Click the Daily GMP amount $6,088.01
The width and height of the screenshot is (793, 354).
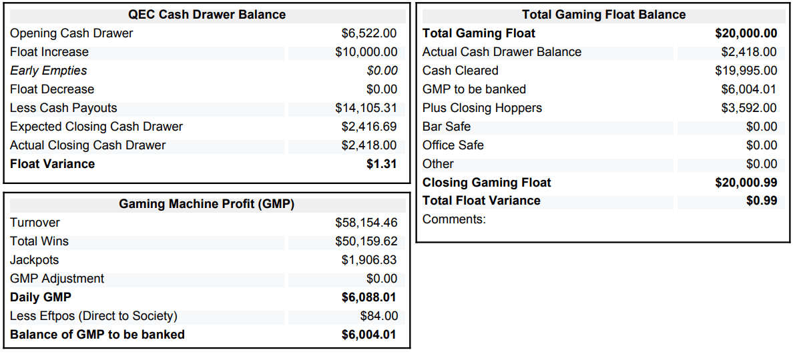369,297
